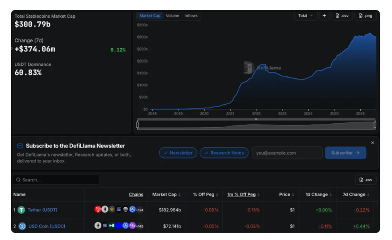Click the plus icon beside Total dropdown
This screenshot has height=240, width=392.
point(324,16)
